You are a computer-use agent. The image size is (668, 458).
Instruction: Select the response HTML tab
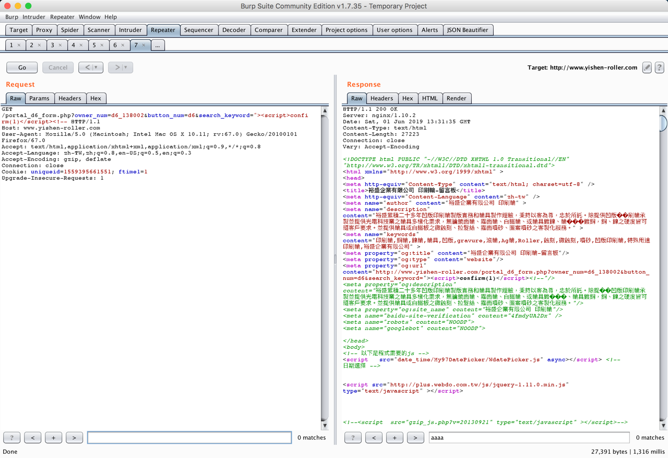(430, 98)
